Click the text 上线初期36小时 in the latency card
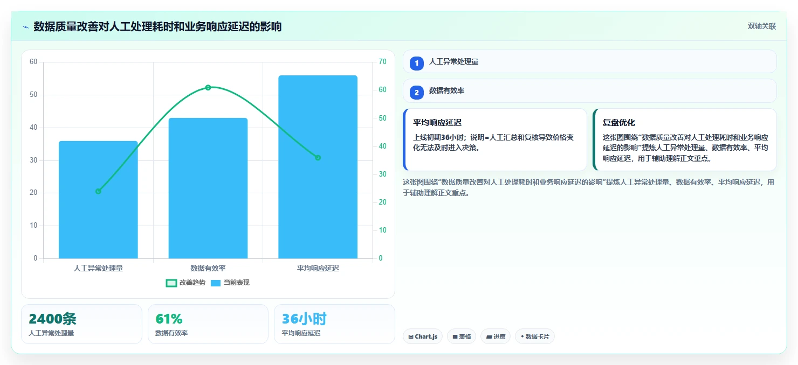 click(x=439, y=137)
